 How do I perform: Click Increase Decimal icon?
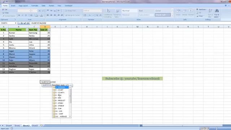97,15
